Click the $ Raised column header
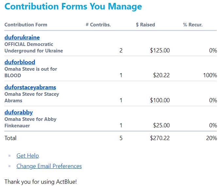Viewport: 222px width, 186px height. 145,25
